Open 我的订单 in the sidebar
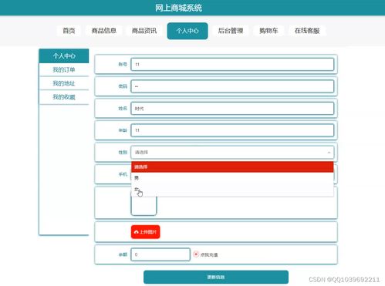This screenshot has height=286, width=385. [x=64, y=69]
